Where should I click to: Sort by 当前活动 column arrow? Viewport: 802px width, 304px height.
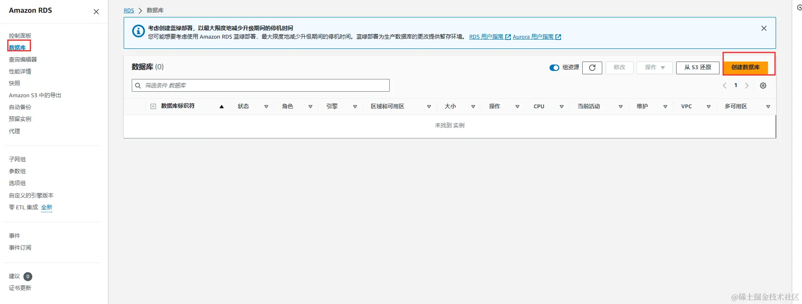tap(621, 107)
